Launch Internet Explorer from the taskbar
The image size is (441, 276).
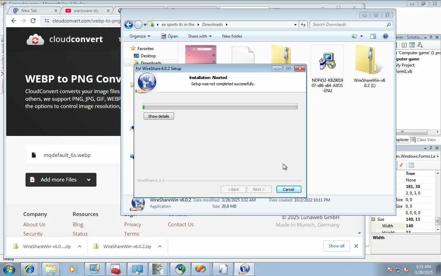pos(29,269)
